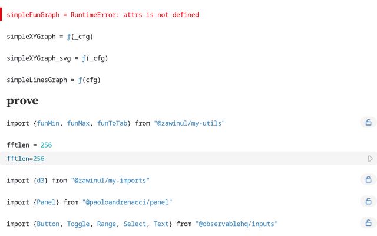
Task: Run the fftlen=256 cell with play icon
Action: coord(371,159)
